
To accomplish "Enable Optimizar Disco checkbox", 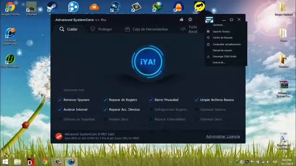I will tap(197, 119).
